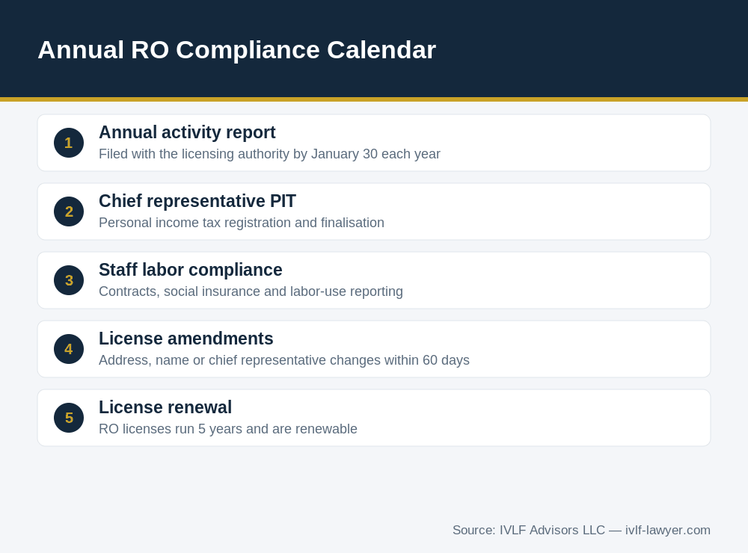This screenshot has width=748, height=553.
Task: Click 'RO licenses run 5 years' text
Action: point(228,429)
